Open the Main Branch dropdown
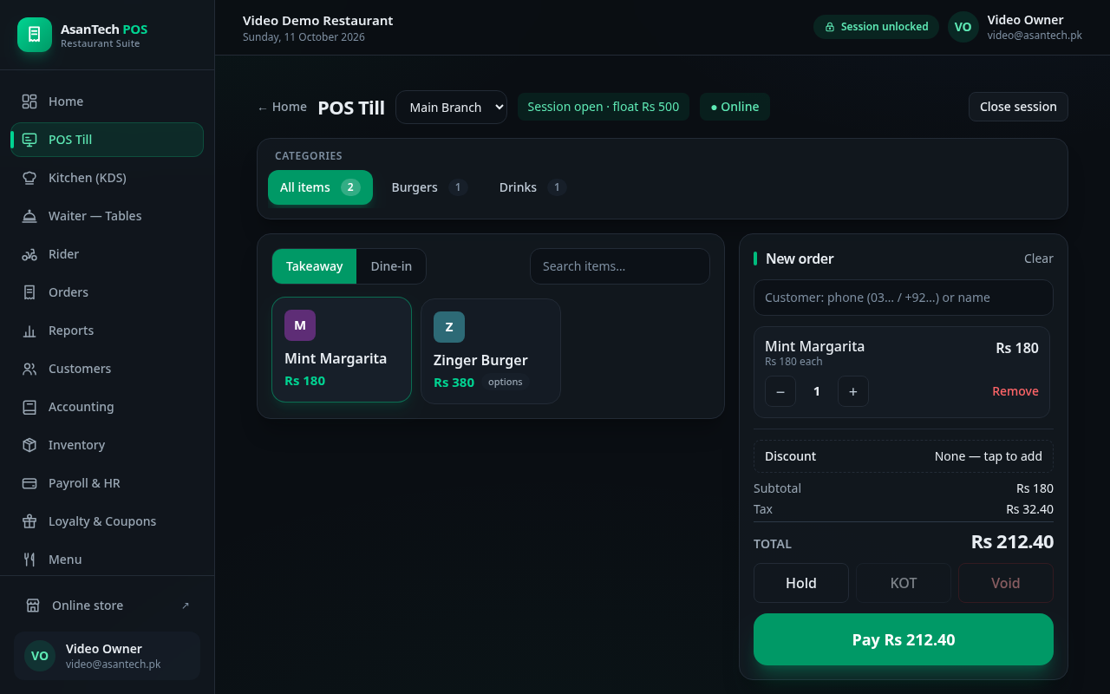1110x694 pixels. tap(451, 108)
